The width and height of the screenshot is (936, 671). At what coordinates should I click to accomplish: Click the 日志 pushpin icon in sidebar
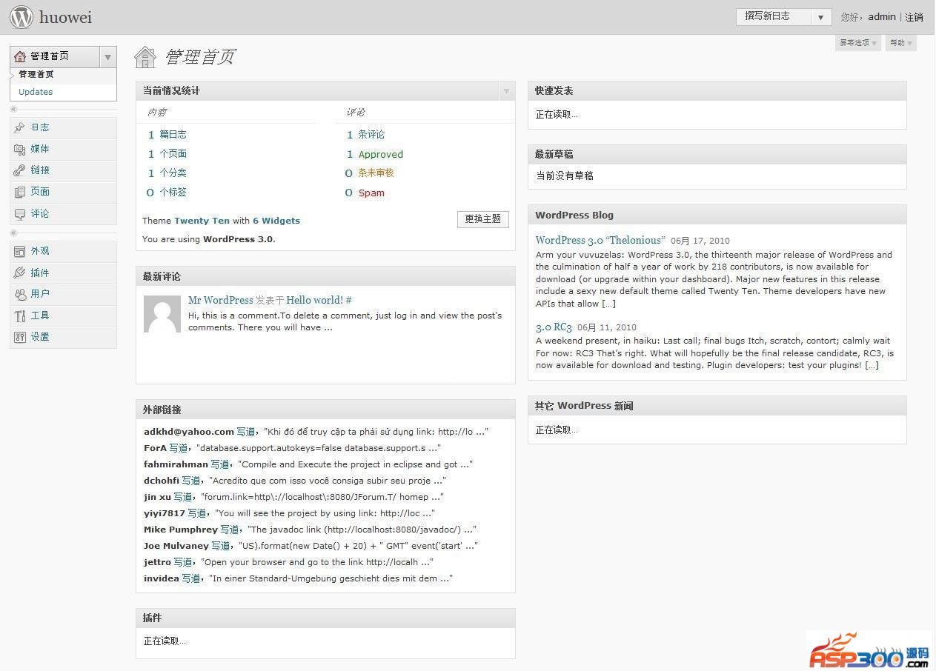(20, 128)
